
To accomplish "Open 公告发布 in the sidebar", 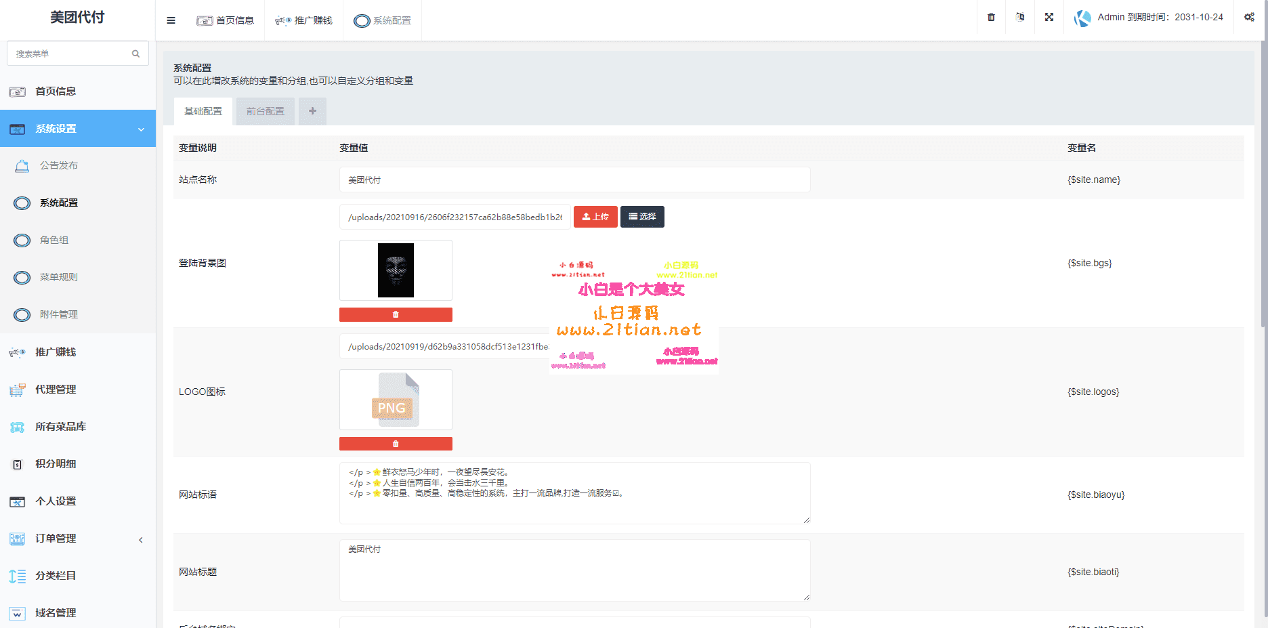I will pos(59,165).
